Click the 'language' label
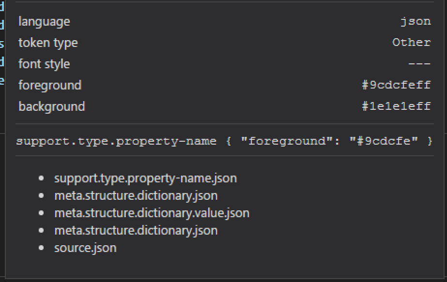The height and width of the screenshot is (282, 447). click(44, 22)
